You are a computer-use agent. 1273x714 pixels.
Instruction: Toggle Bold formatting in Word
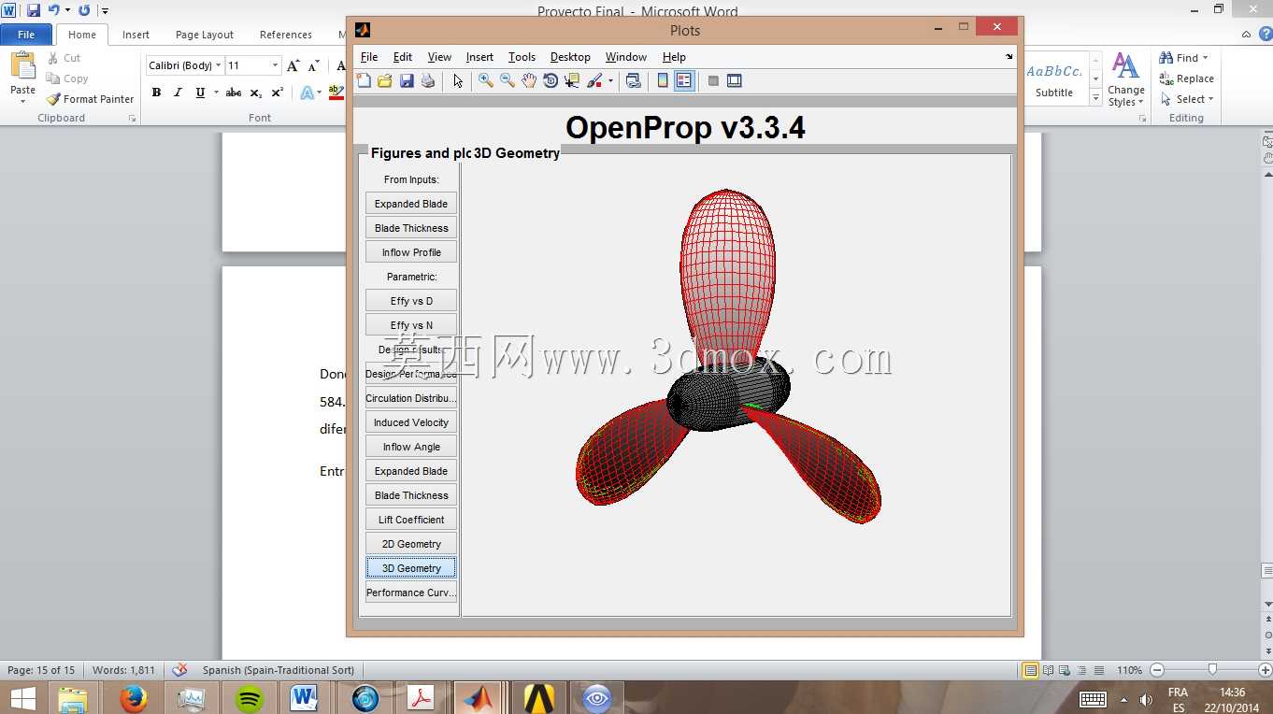click(x=156, y=93)
